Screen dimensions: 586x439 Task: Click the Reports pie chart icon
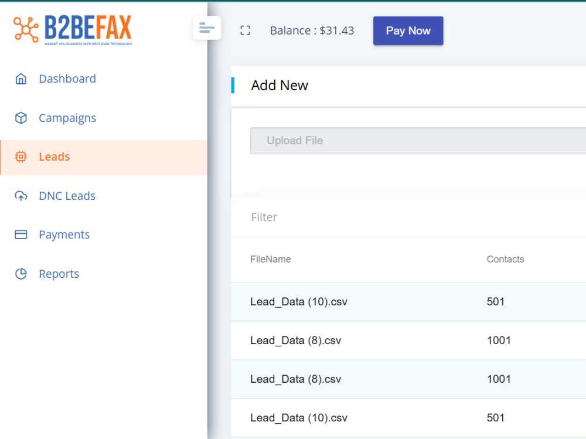pos(21,274)
